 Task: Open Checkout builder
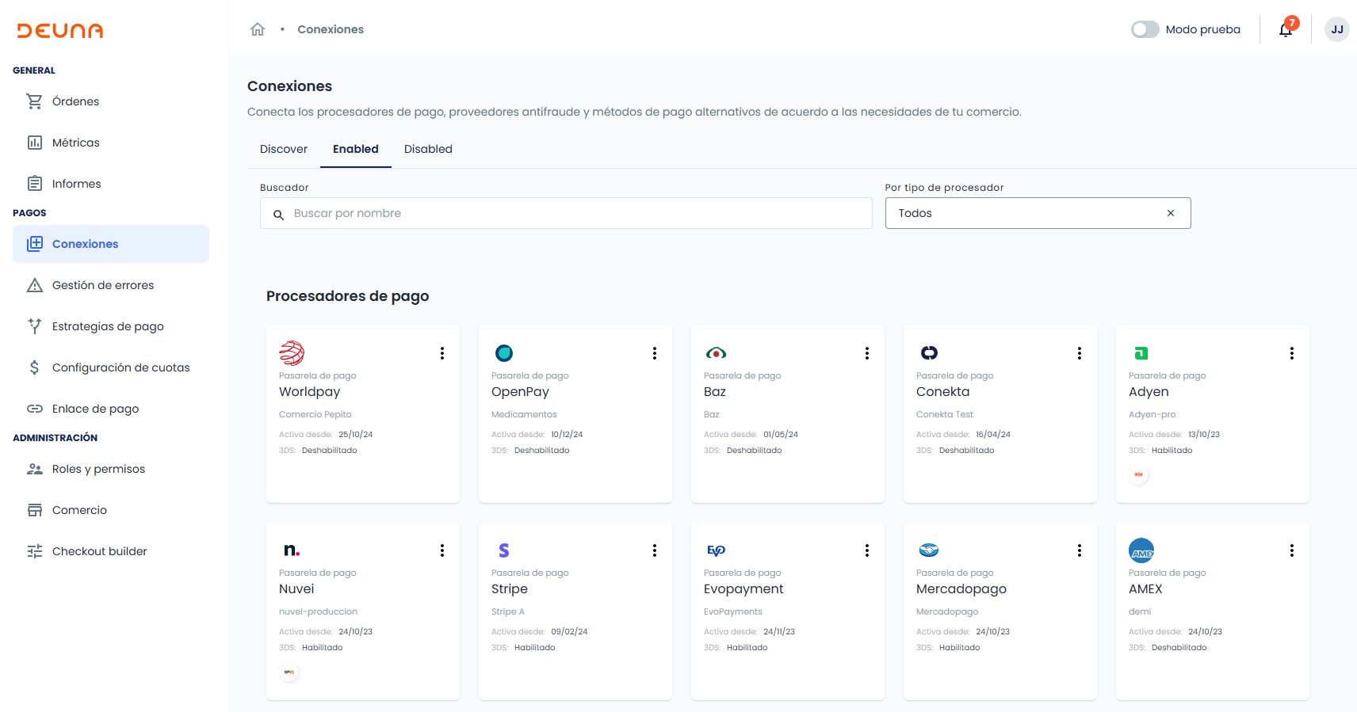coord(111,551)
